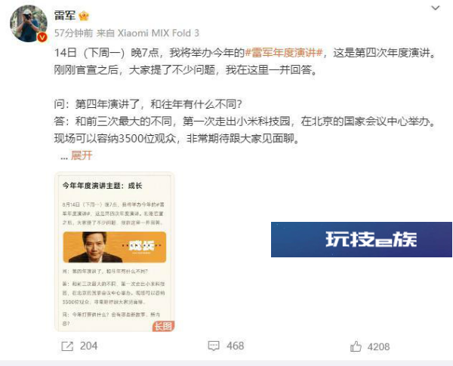This screenshot has height=366, width=453.
Task: Open the #雷军年度演讲# hashtag topic
Action: (284, 53)
